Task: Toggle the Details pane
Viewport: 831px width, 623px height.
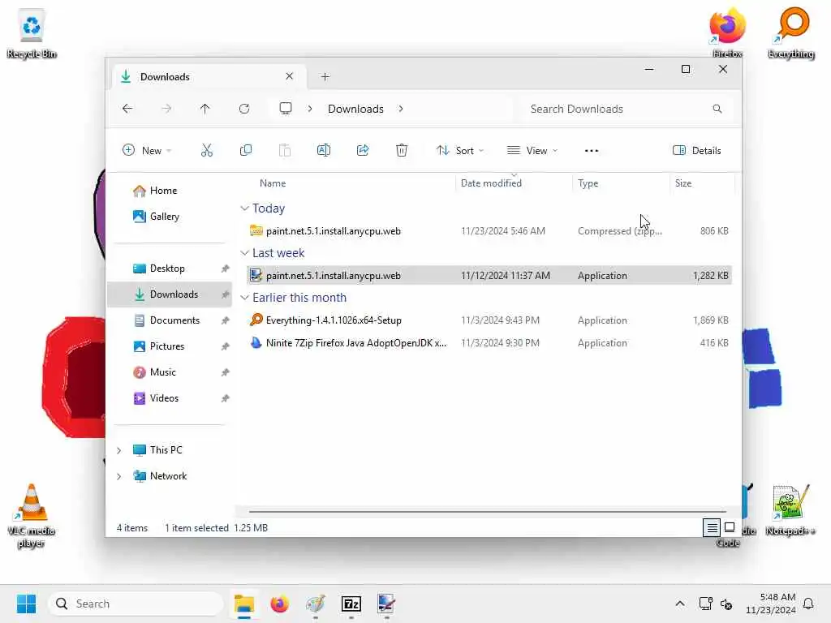Action: tap(696, 150)
